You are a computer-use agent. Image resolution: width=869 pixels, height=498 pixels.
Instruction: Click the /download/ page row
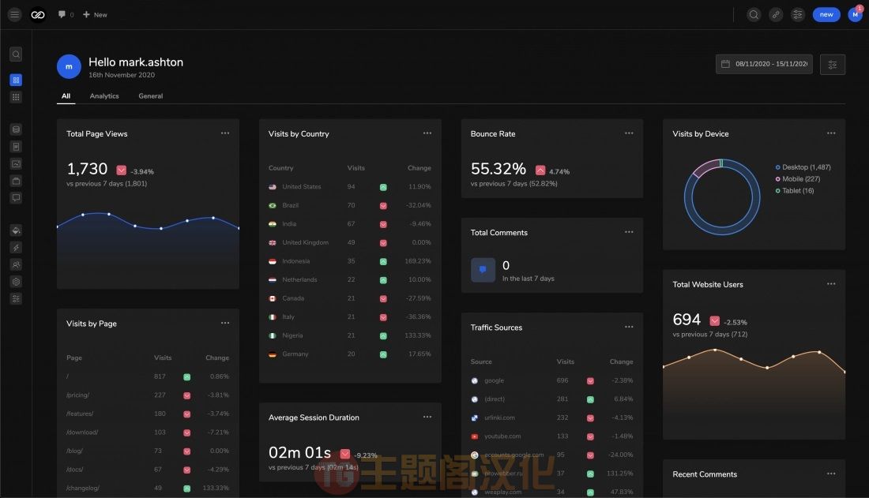click(148, 432)
